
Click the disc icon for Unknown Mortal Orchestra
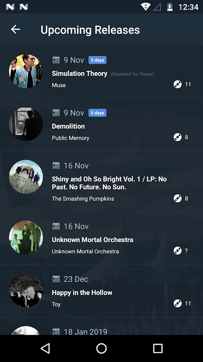177,251
